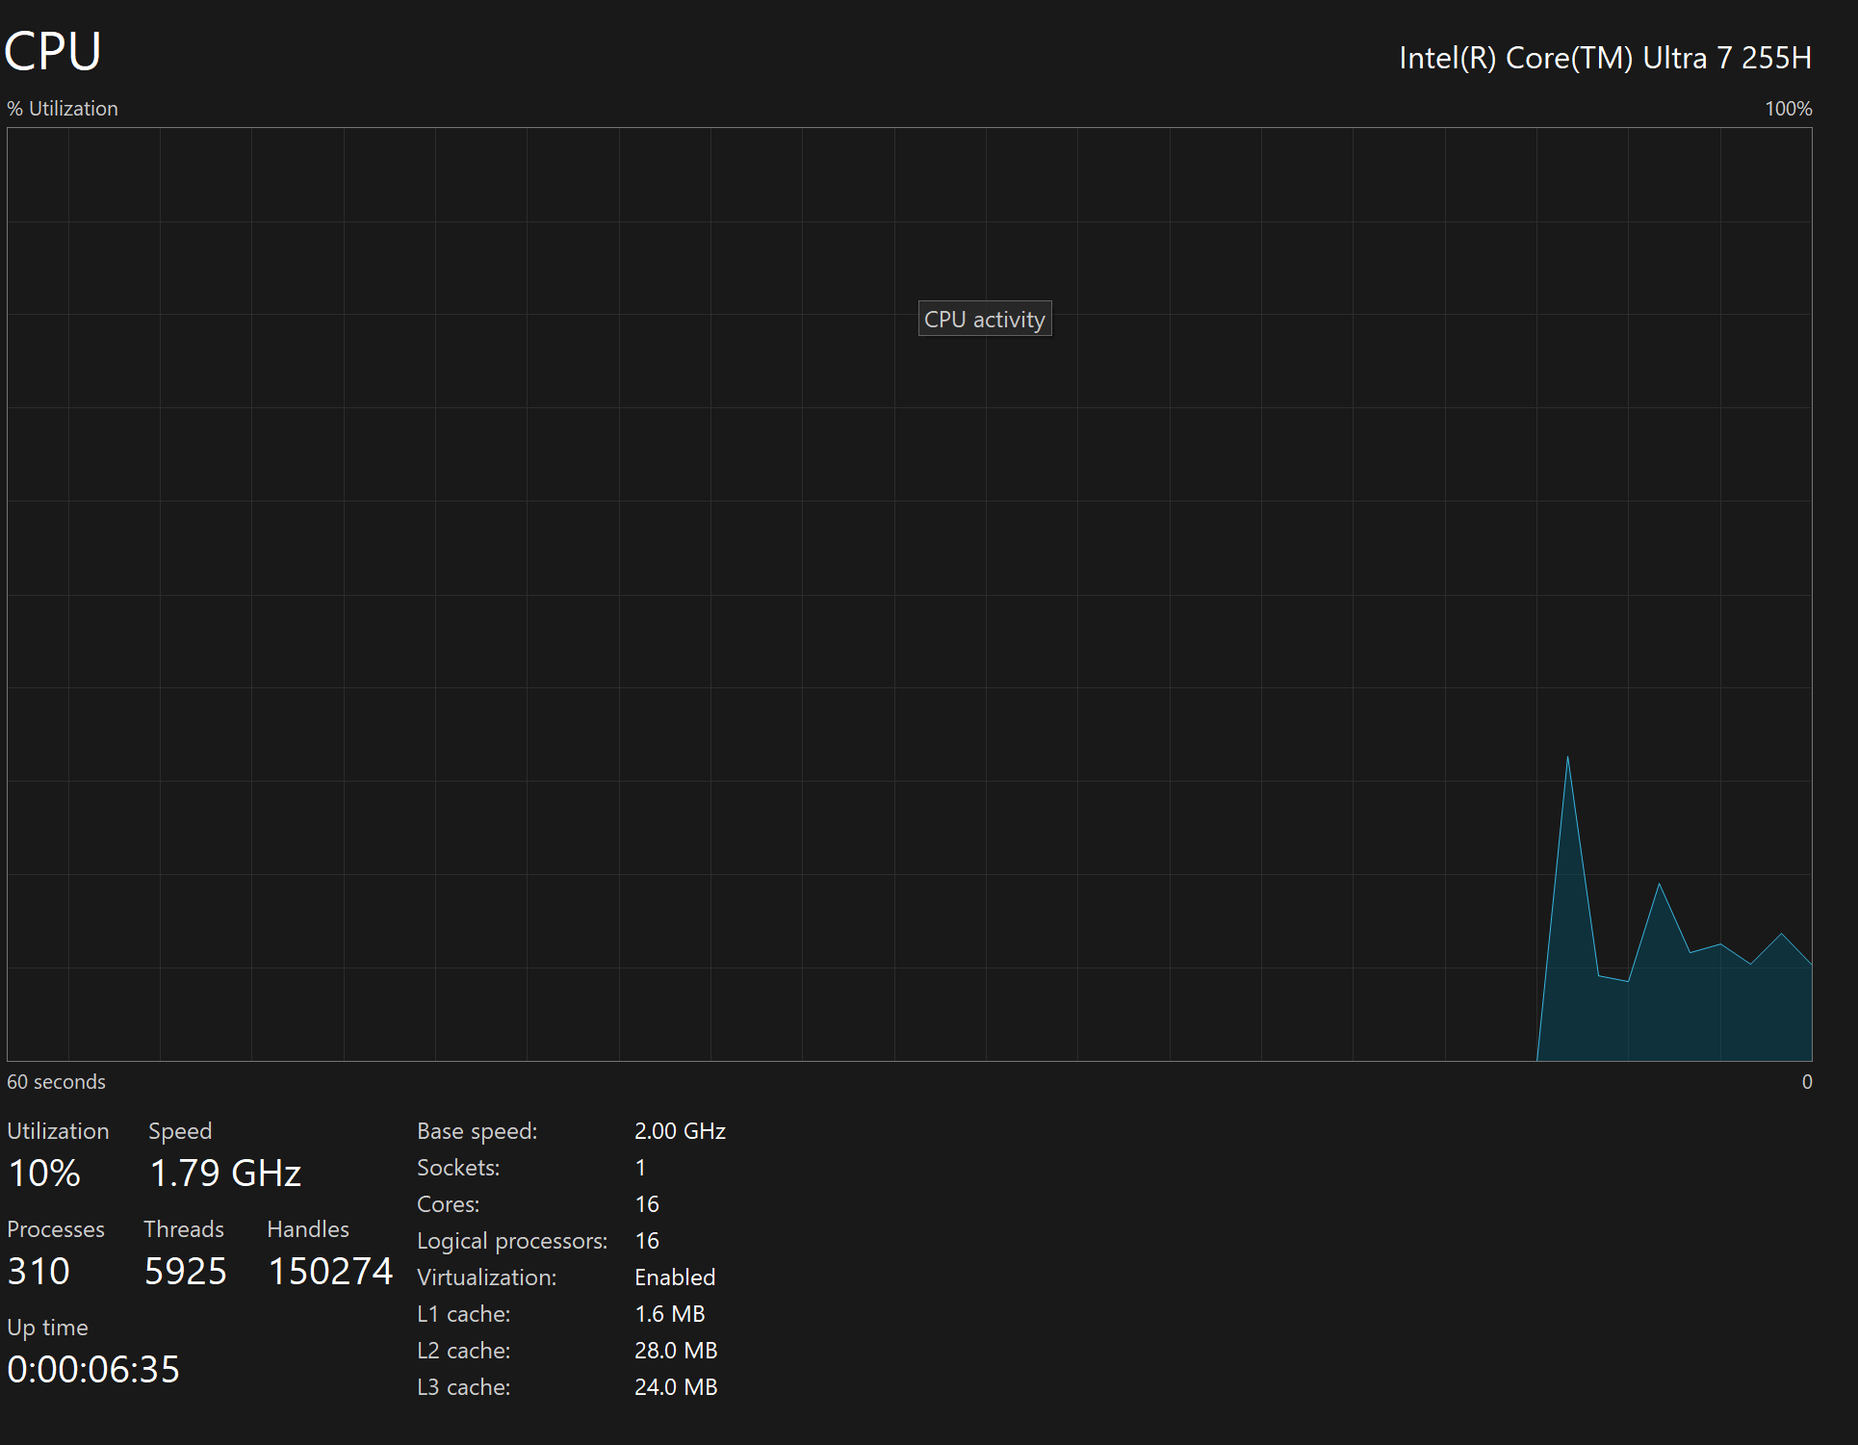
Task: Click the Sockets label
Action: coord(458,1168)
